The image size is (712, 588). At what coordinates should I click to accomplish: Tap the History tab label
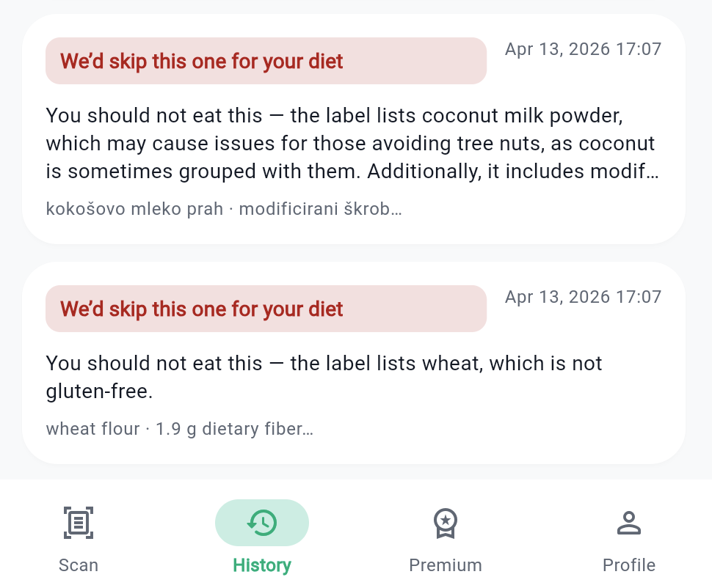tap(262, 565)
